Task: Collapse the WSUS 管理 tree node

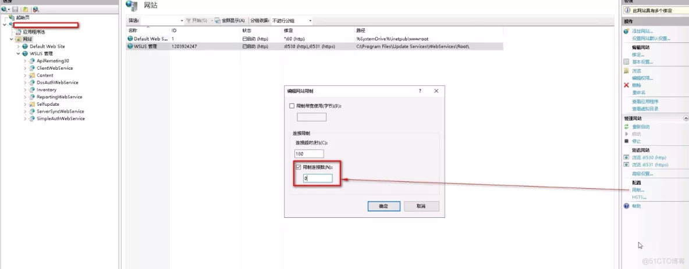Action: point(19,53)
